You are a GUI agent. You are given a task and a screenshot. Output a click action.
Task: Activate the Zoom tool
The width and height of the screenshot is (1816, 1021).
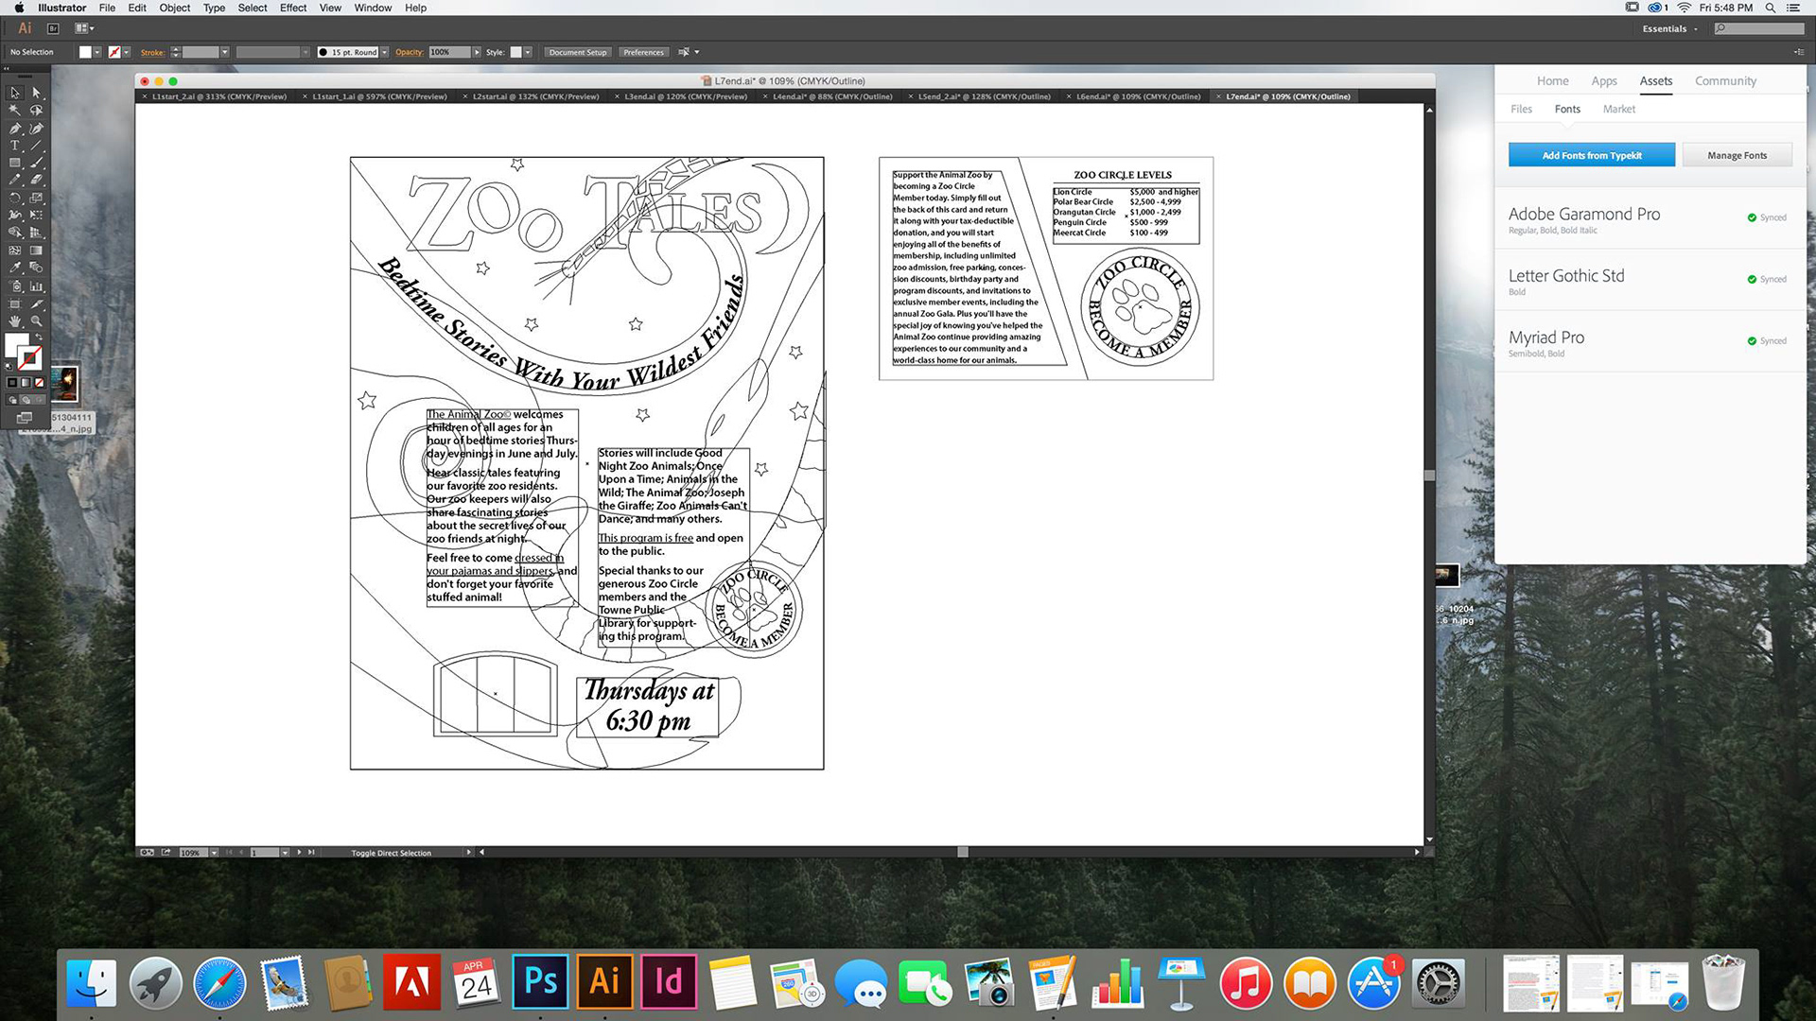36,321
